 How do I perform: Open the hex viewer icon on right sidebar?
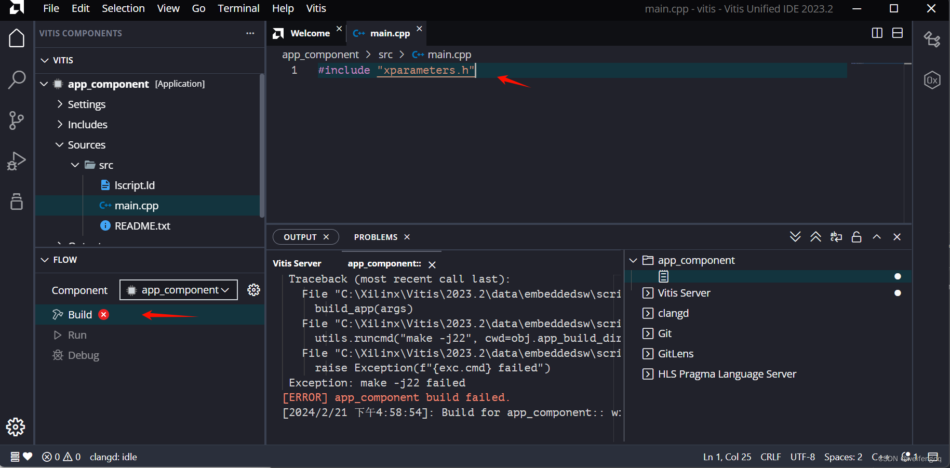tap(932, 80)
